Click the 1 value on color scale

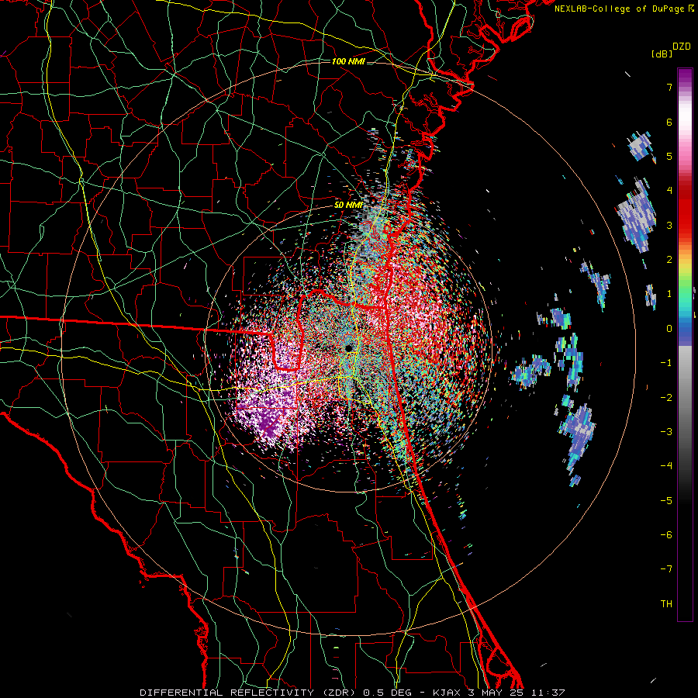point(669,294)
